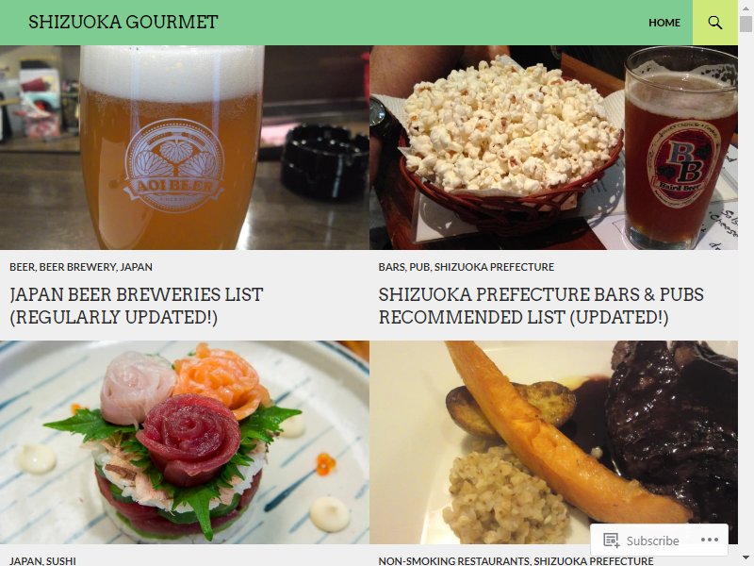
Task: Select SHIZUOKA PREFECTURE tag under bars post
Action: pos(494,267)
